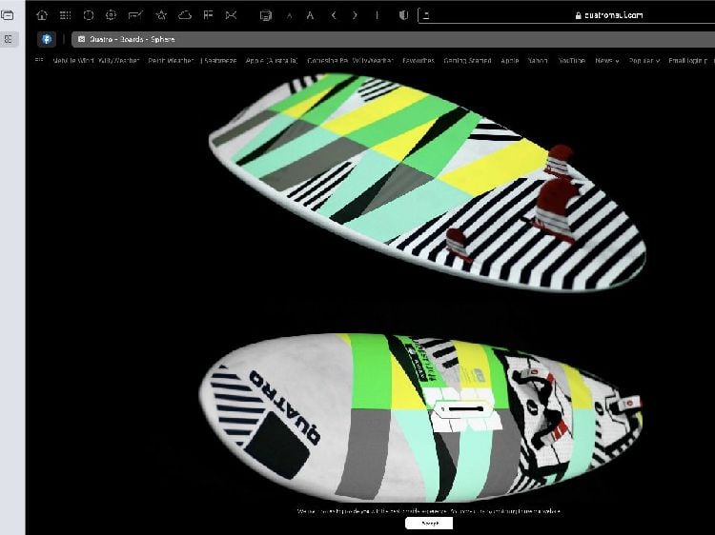Screen dimensions: 715x535
Task: Open the YouTube bookmark
Action: pos(571,60)
